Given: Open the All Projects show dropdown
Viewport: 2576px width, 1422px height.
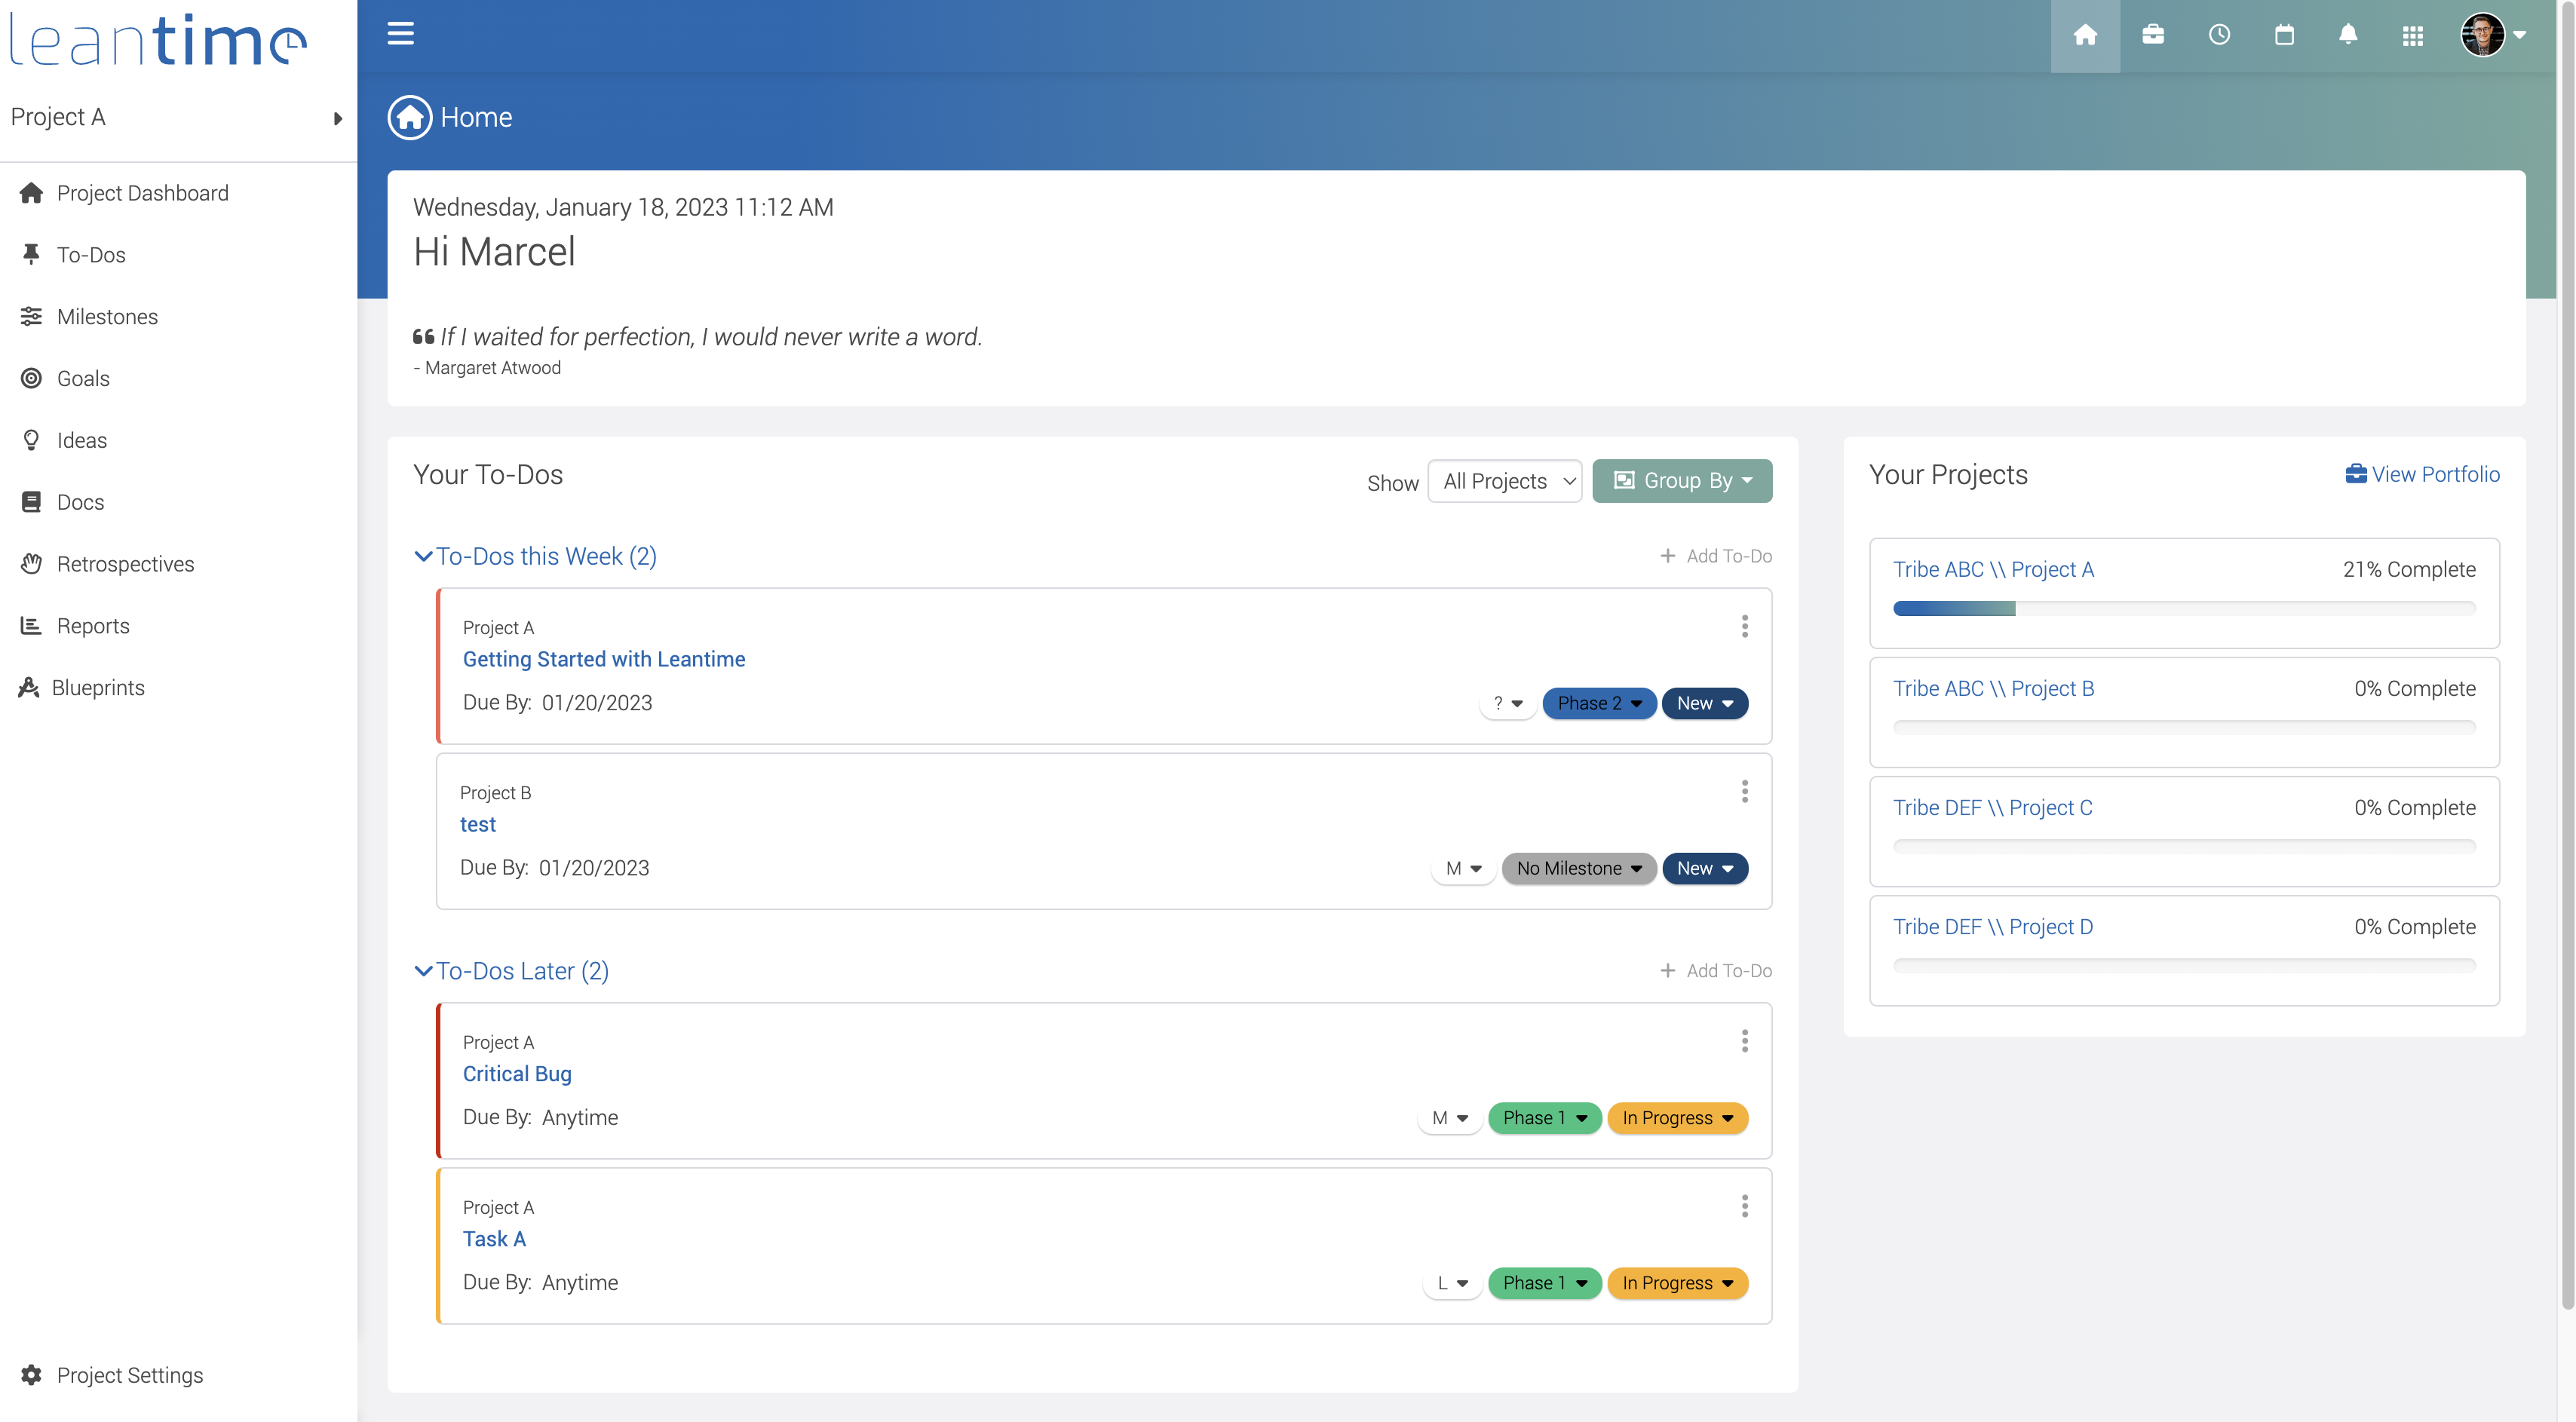Looking at the screenshot, I should (1505, 481).
